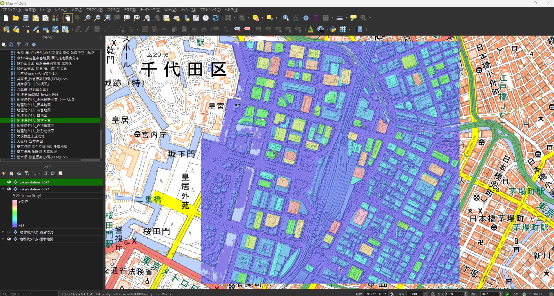
Task: Select the Pan Map hand tool
Action: (68, 18)
